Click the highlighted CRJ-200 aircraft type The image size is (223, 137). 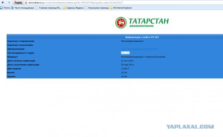(x=125, y=53)
